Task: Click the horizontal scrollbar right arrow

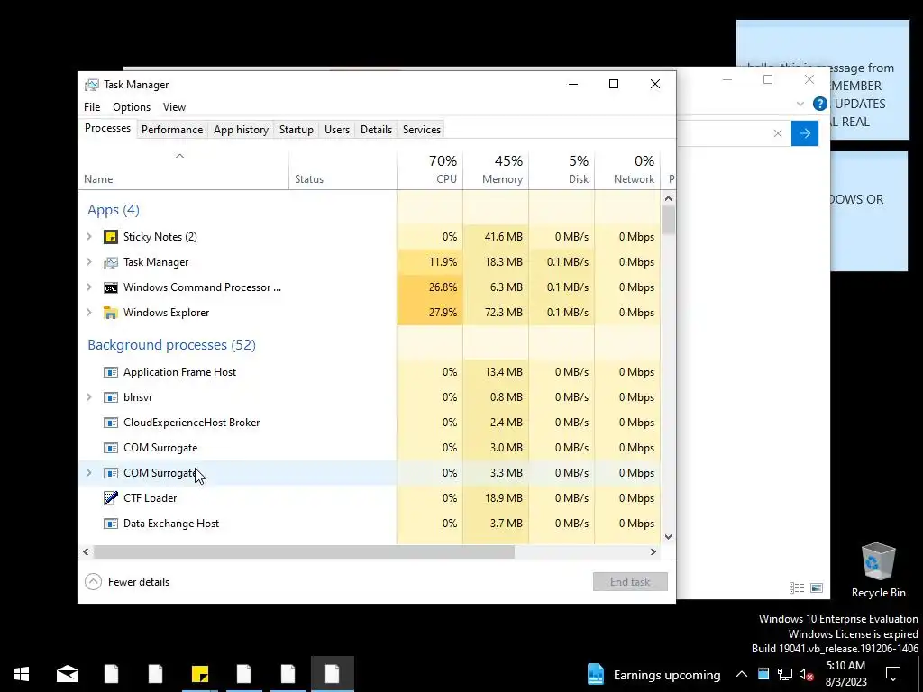Action: tap(653, 552)
